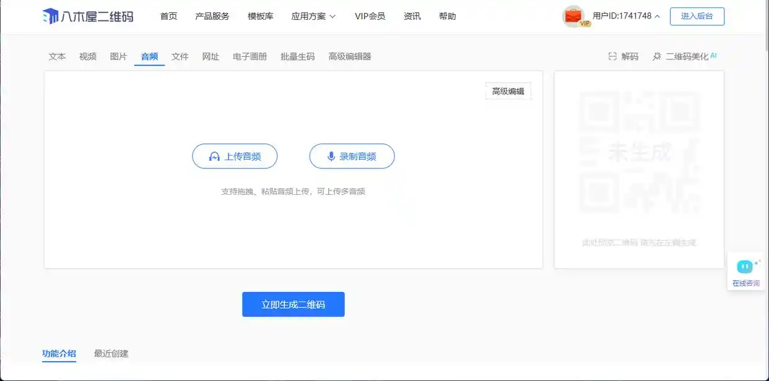Image resolution: width=769 pixels, height=381 pixels.
Task: Open 产品服务 in the top navigation
Action: 212,16
